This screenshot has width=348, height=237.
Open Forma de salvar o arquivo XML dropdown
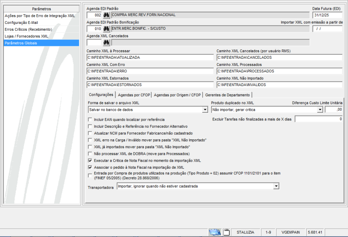(x=205, y=110)
